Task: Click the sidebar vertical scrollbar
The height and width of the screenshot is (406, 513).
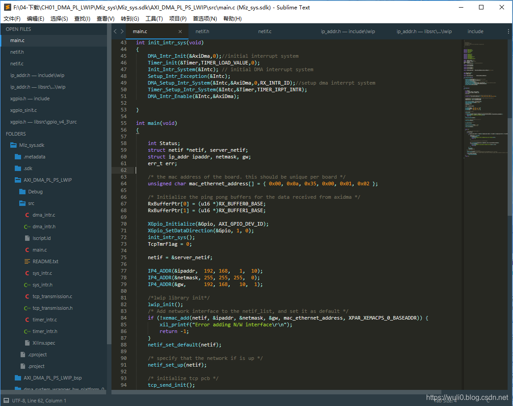Action: coord(109,184)
